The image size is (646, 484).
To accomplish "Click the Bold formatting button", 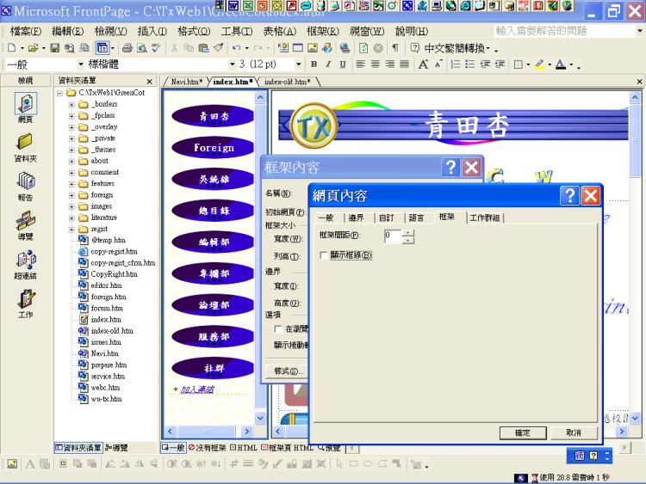I will pyautogui.click(x=314, y=64).
